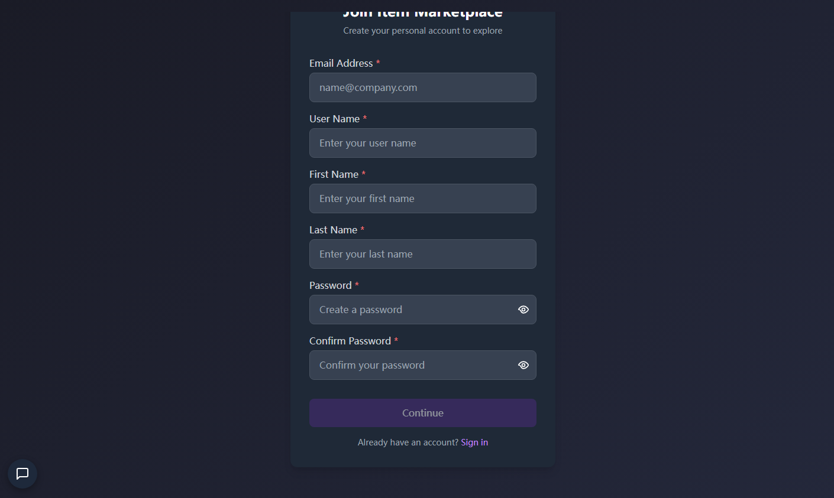Click the User Name label
The width and height of the screenshot is (834, 498).
334,119
